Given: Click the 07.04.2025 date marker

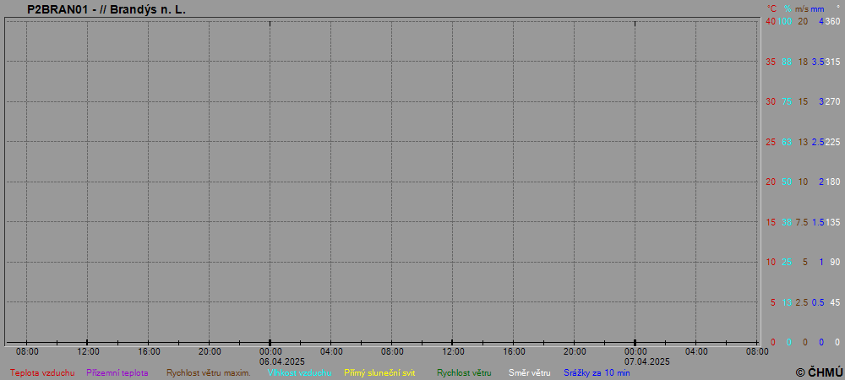Looking at the screenshot, I should click(x=635, y=361).
